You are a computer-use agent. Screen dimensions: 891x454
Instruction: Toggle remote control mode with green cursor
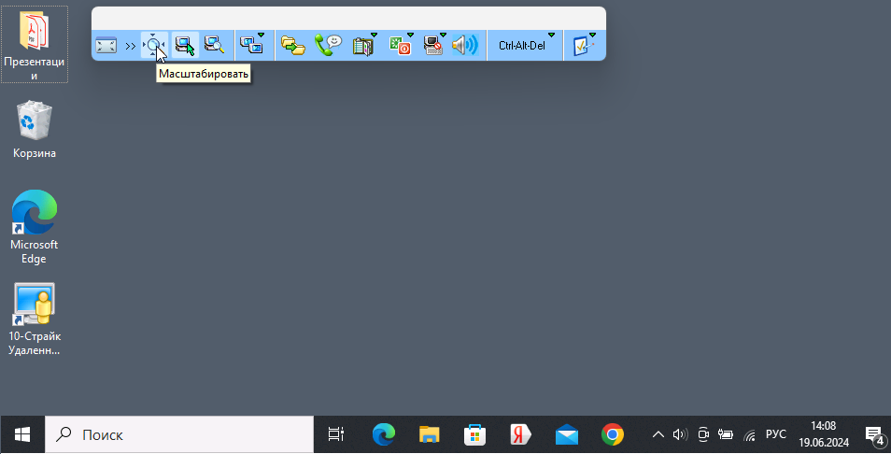click(185, 45)
